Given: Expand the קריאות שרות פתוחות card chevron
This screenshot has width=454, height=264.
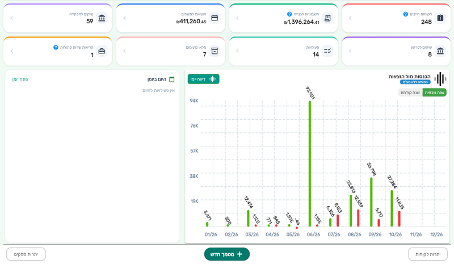Looking at the screenshot, I should [11, 51].
